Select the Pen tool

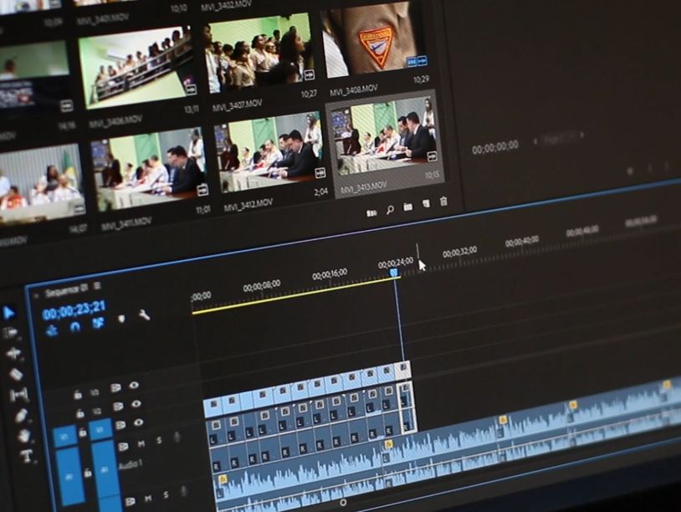click(21, 416)
